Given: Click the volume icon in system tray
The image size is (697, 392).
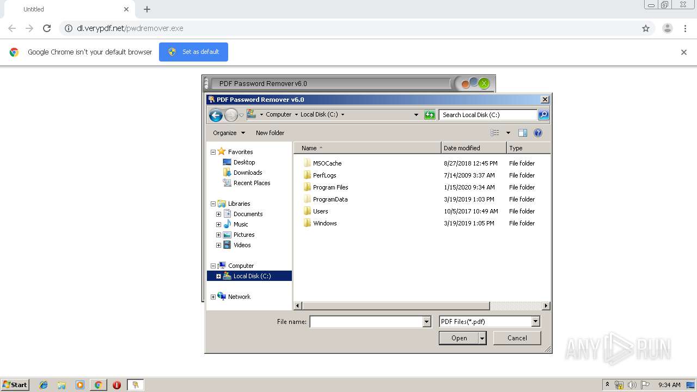Looking at the screenshot, I should (632, 385).
